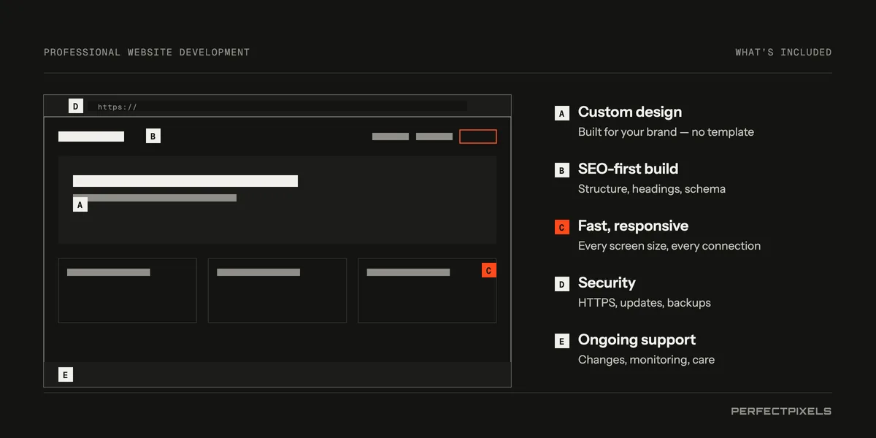Click the https:// address field

(277, 107)
